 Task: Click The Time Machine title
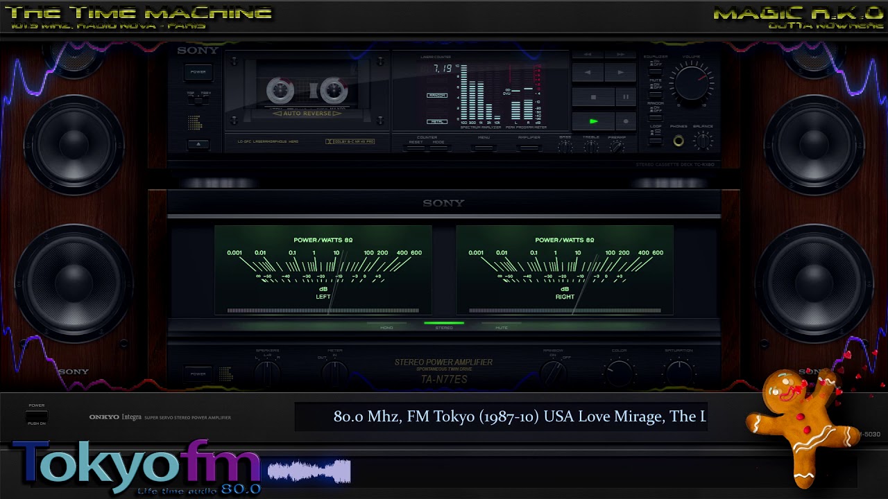point(139,12)
